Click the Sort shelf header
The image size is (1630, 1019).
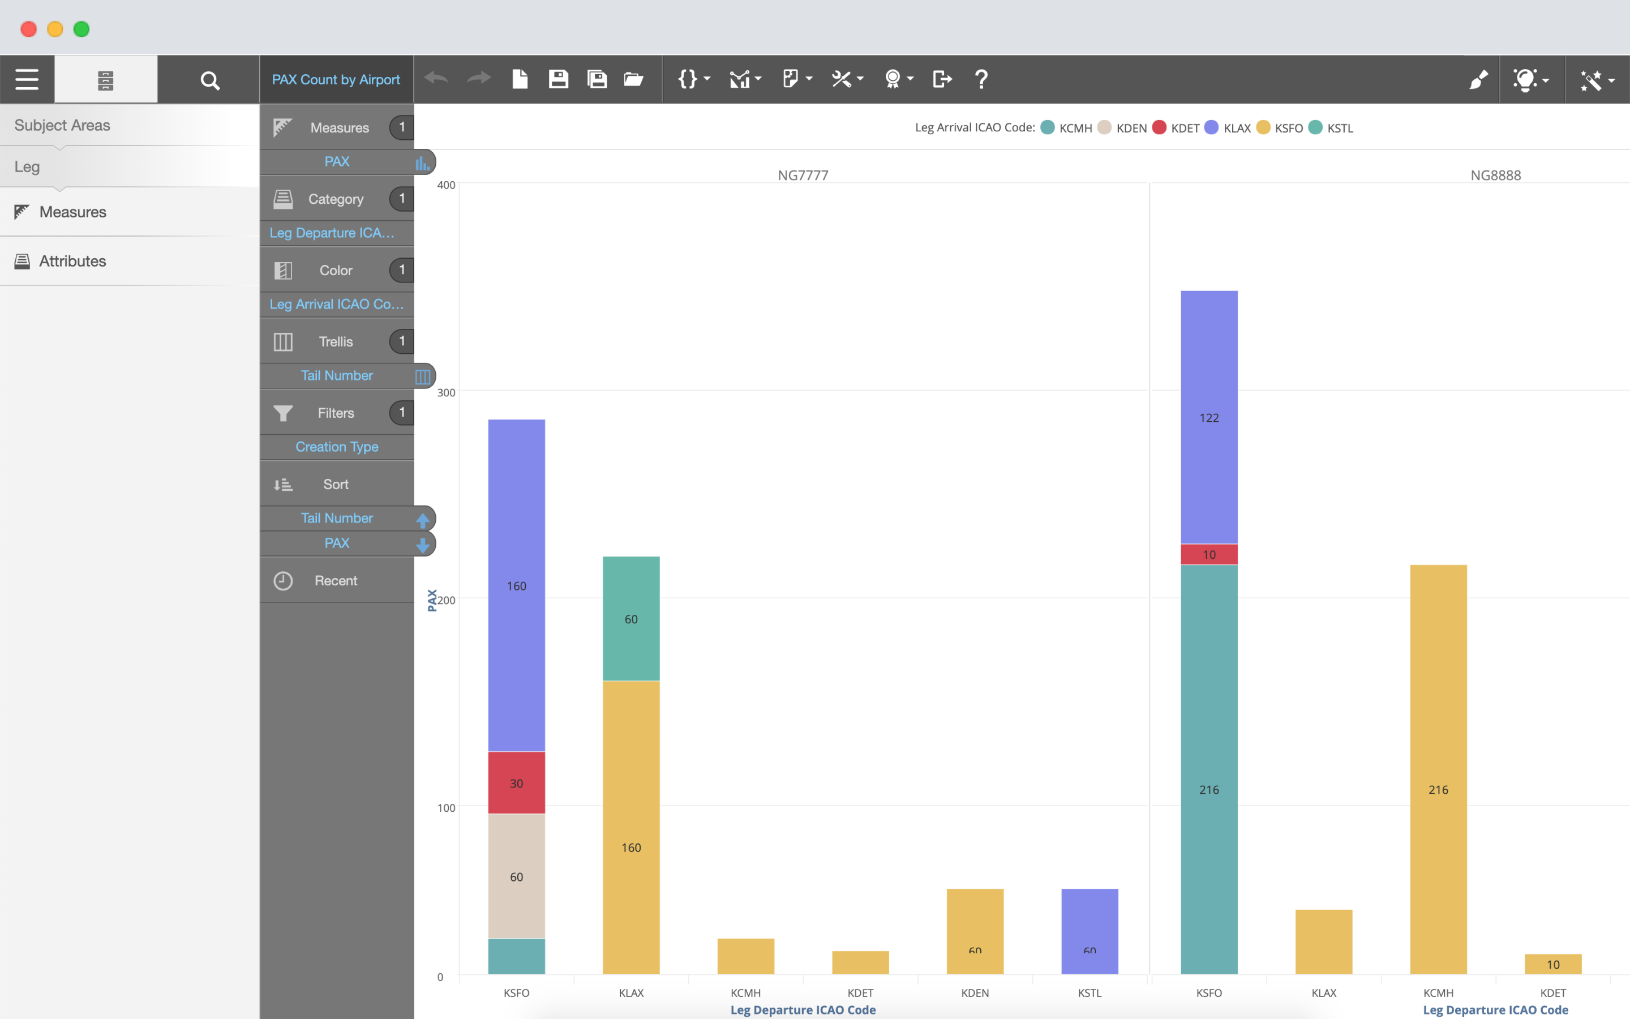(337, 485)
